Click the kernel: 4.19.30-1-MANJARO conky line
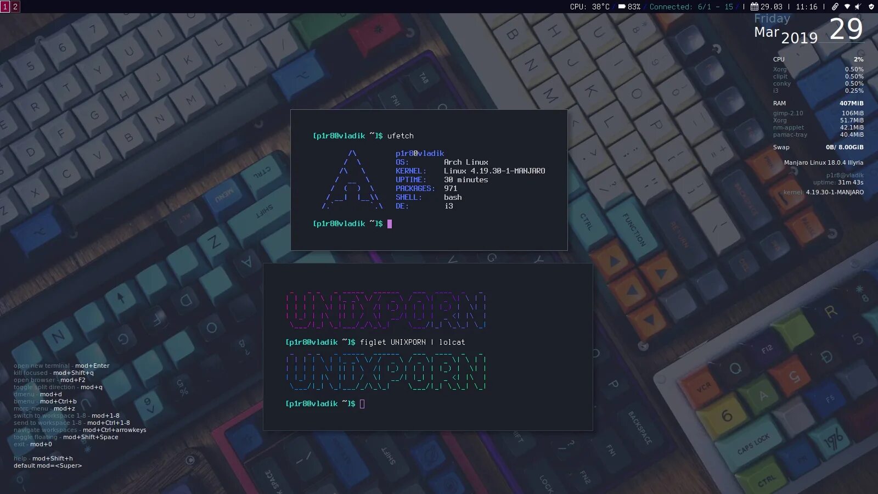The height and width of the screenshot is (494, 878). (x=824, y=192)
